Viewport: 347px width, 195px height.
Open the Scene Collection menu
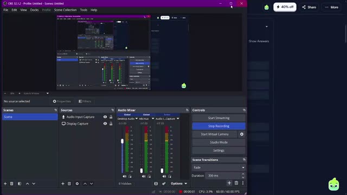[65, 10]
